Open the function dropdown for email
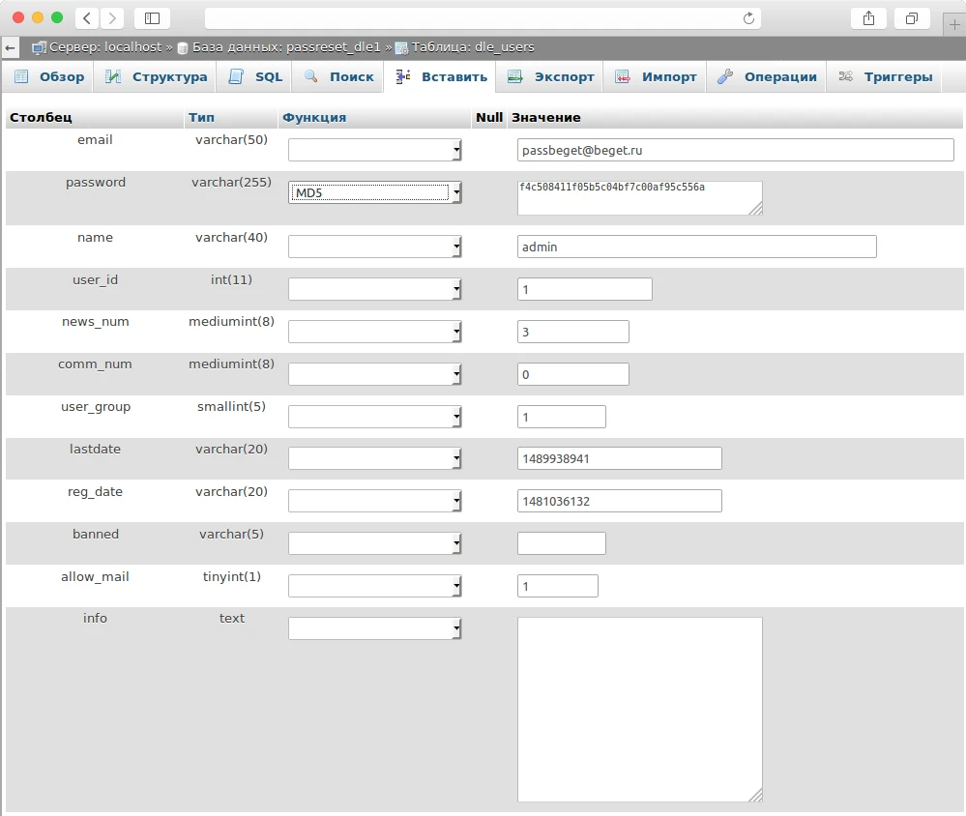Image resolution: width=966 pixels, height=816 pixels. [x=375, y=150]
